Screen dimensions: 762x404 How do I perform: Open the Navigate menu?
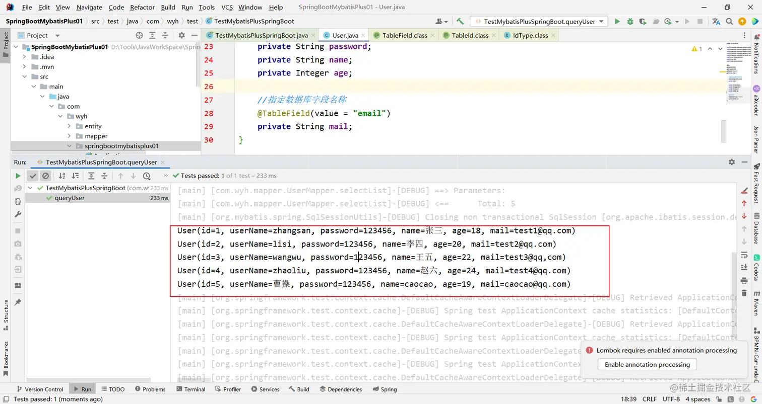pos(89,7)
